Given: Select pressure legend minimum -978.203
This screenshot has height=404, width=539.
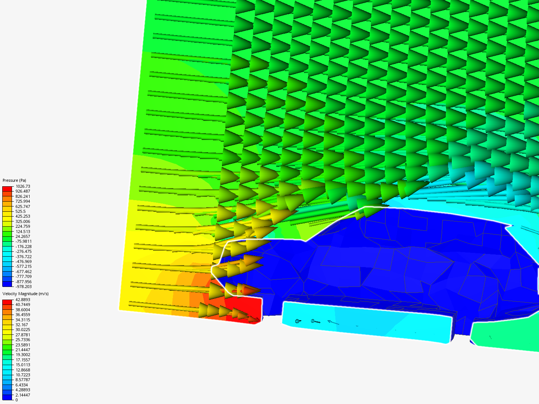Looking at the screenshot, I should pyautogui.click(x=24, y=287).
